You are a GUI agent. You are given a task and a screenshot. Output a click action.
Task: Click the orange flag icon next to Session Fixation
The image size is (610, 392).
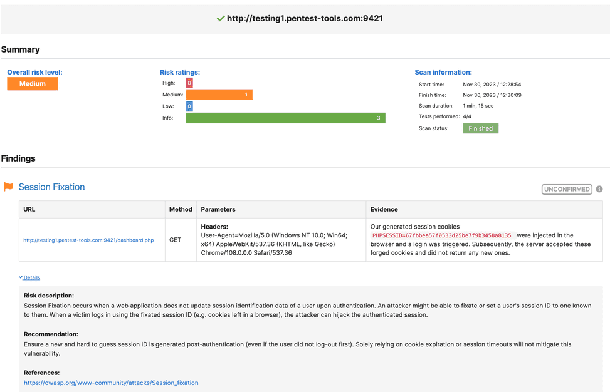pos(8,187)
